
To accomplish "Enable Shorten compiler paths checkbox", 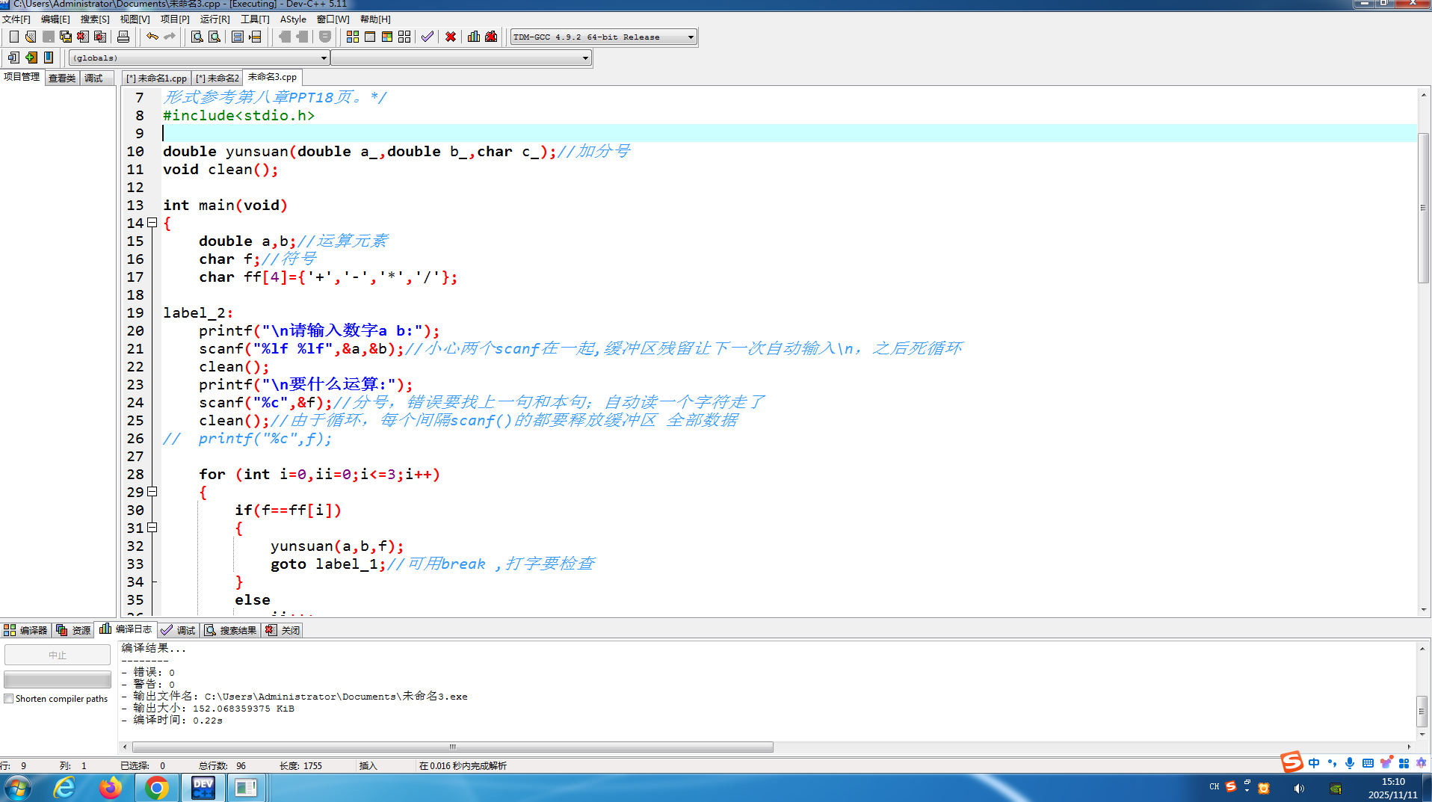I will click(9, 699).
